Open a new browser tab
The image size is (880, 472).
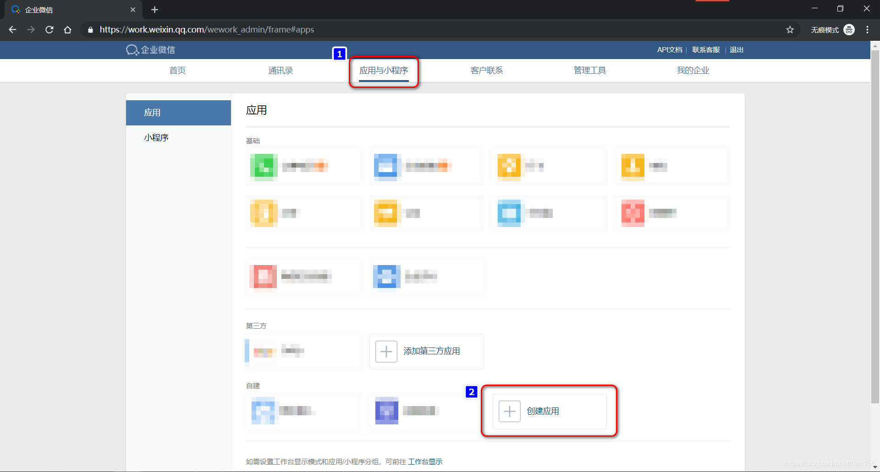[x=154, y=10]
